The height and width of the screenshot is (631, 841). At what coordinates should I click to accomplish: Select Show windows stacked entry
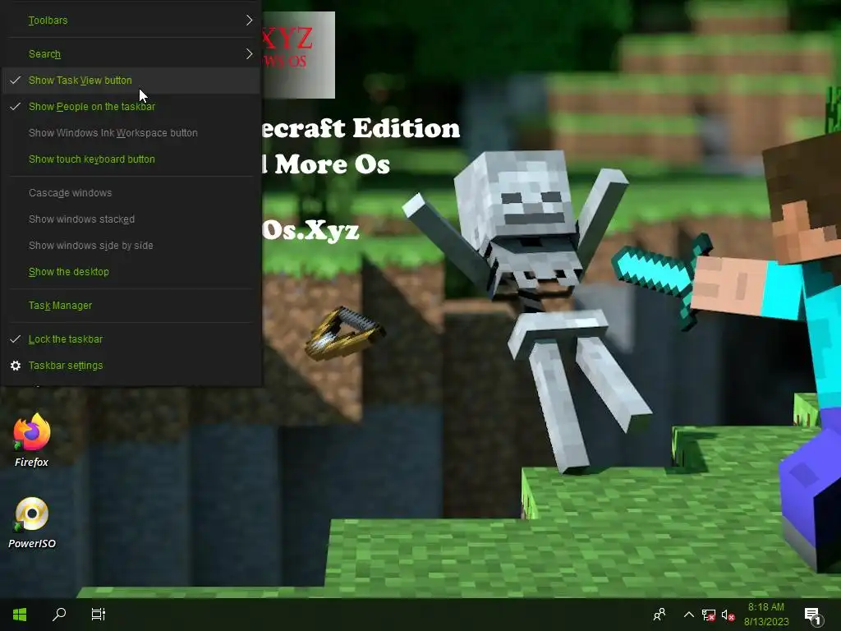[131, 219]
